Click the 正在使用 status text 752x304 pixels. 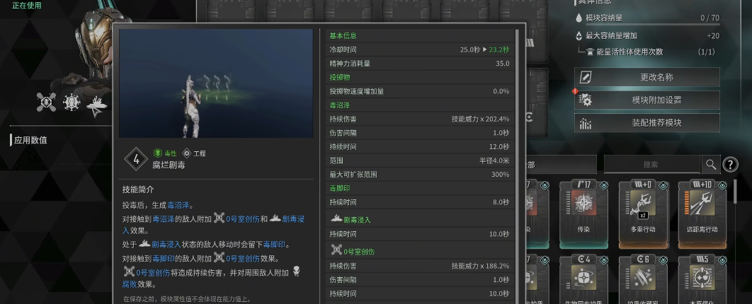(27, 5)
